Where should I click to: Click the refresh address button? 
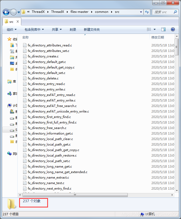pyautogui.click(x=147, y=12)
